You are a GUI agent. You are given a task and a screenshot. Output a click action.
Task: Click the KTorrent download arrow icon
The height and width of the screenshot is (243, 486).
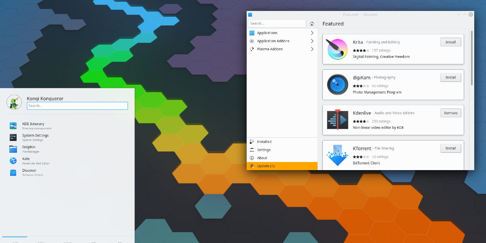coord(337,156)
